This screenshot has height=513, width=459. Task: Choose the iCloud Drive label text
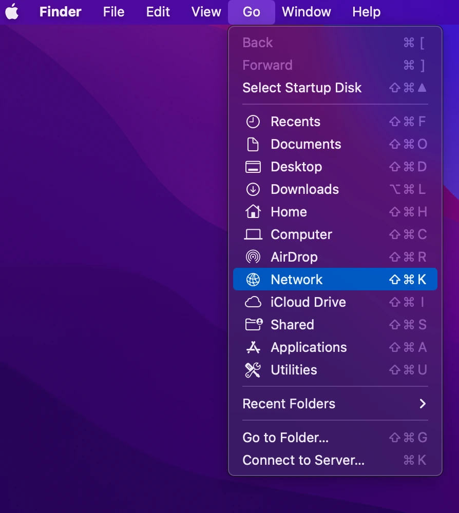(308, 302)
